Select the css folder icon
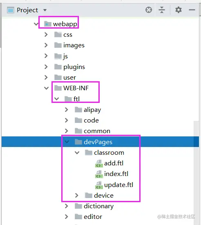The height and width of the screenshot is (225, 201). 58,35
